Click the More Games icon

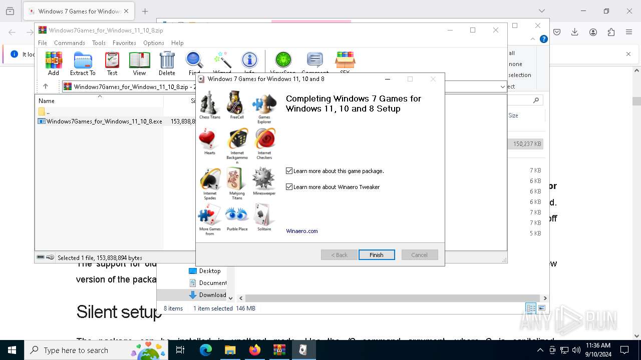click(210, 220)
